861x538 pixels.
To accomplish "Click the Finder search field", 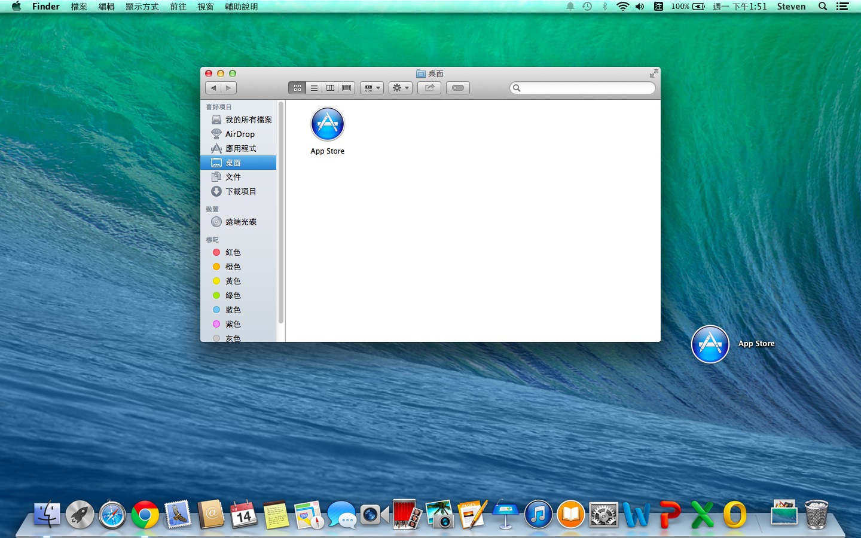I will tap(583, 88).
